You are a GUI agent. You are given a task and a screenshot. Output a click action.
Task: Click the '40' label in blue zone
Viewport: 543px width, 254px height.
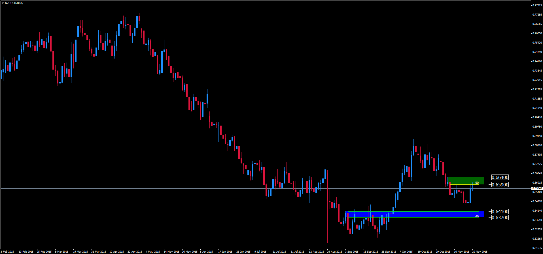tap(477, 216)
